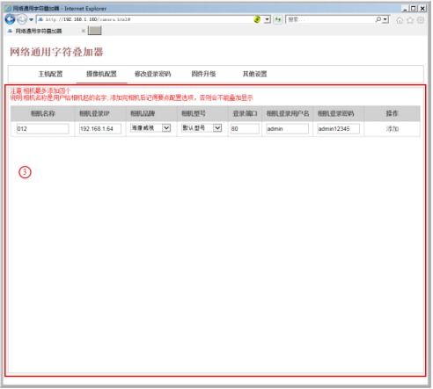This screenshot has height=389, width=433.
Task: Open Favorites star icon
Action: tap(410, 20)
